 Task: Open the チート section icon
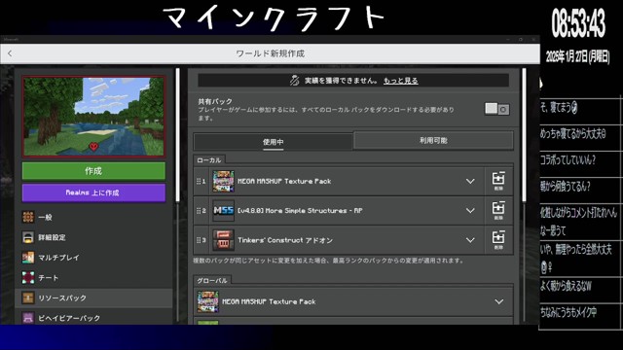click(28, 278)
